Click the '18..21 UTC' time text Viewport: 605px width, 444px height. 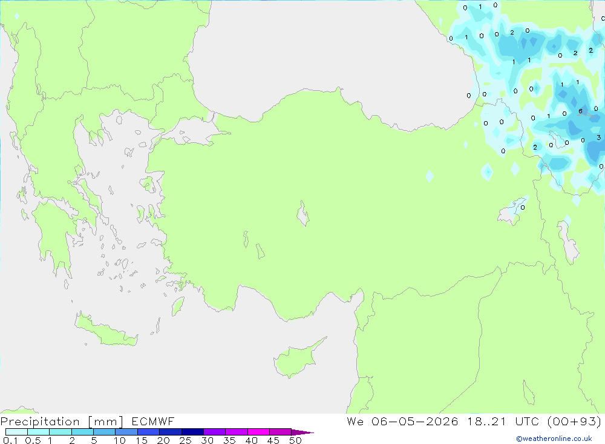503,421
